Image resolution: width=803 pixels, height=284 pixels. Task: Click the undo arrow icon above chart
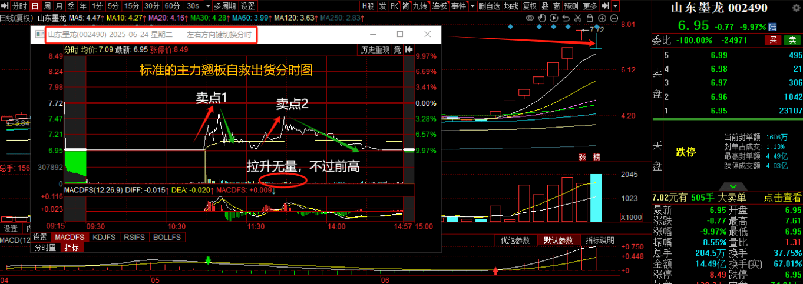click(x=566, y=18)
